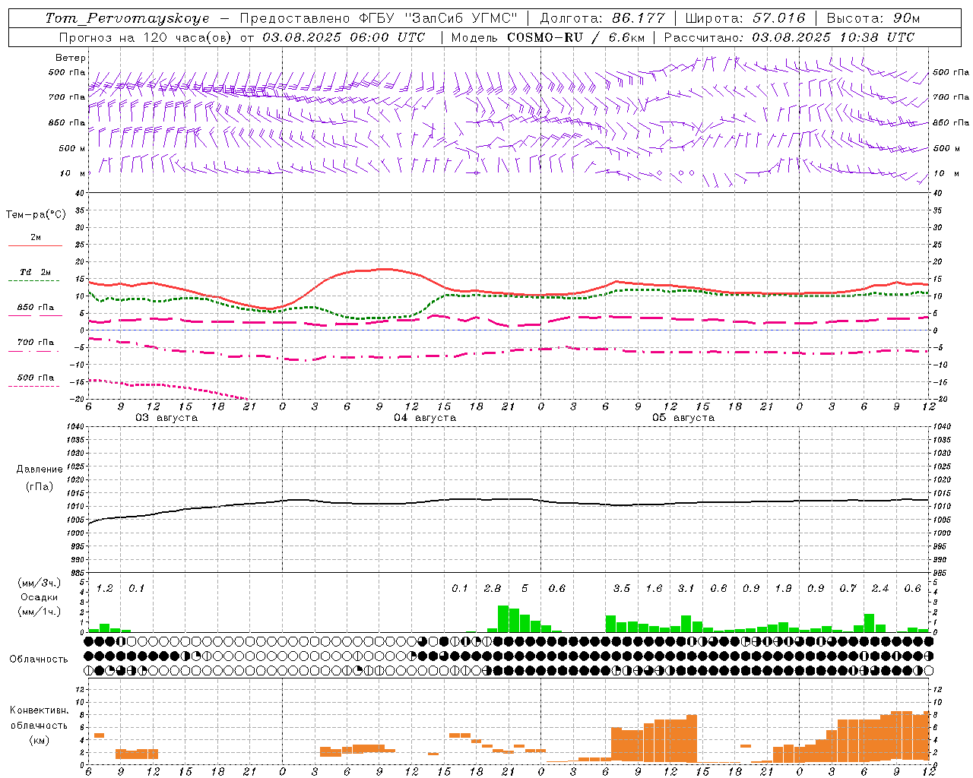This screenshot has width=973, height=778.
Task: Click the date label 05 августа
Action: pos(683,418)
